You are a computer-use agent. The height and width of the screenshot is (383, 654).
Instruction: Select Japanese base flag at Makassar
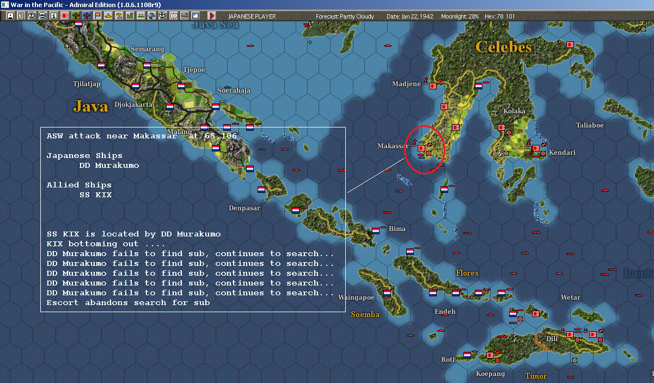tap(421, 147)
